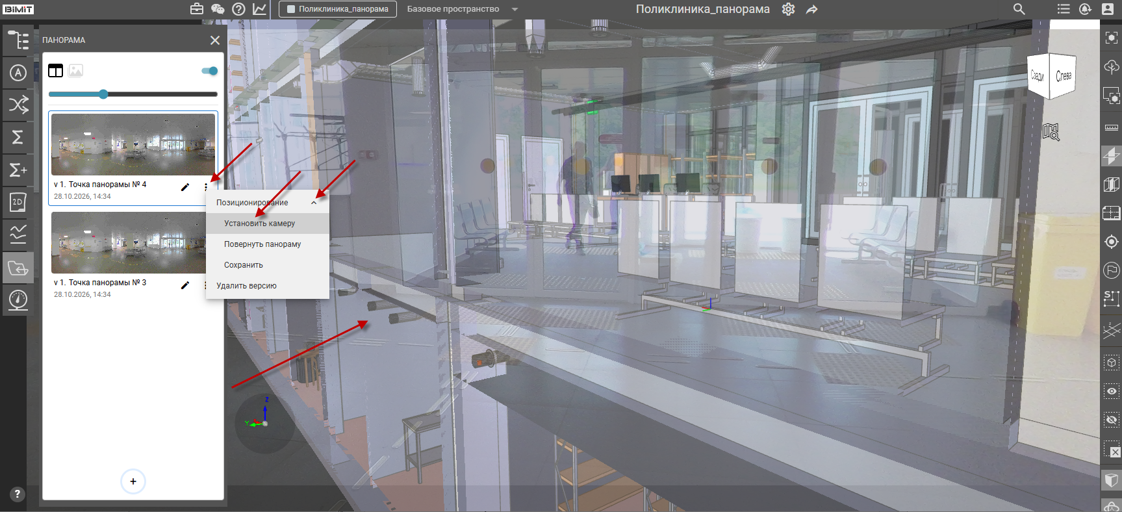
Task: Select Установить камеру menu item
Action: click(268, 224)
